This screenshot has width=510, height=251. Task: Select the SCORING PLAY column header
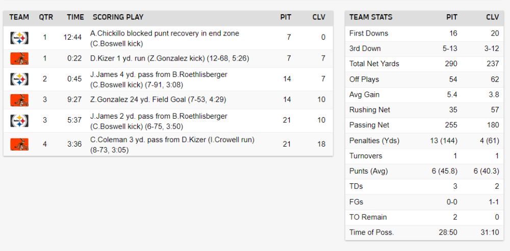tap(118, 17)
